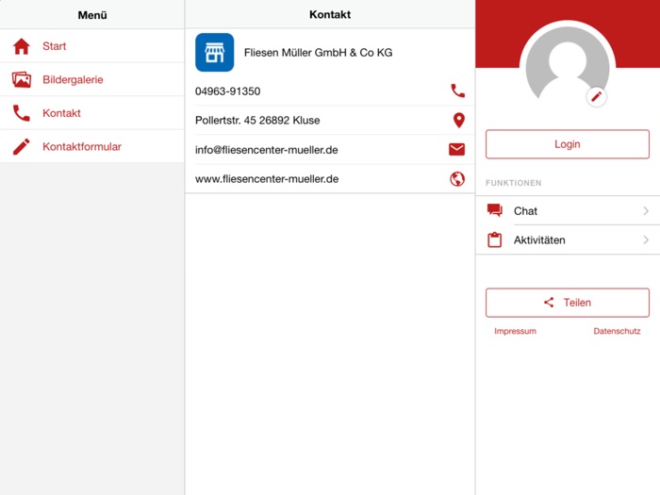
Task: Click the gray profile avatar picture
Action: [568, 63]
